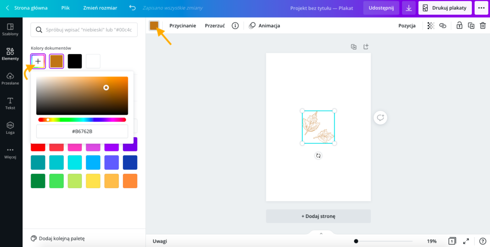The height and width of the screenshot is (247, 490).
Task: Click the rotate handle below the leaf image
Action: (318, 156)
